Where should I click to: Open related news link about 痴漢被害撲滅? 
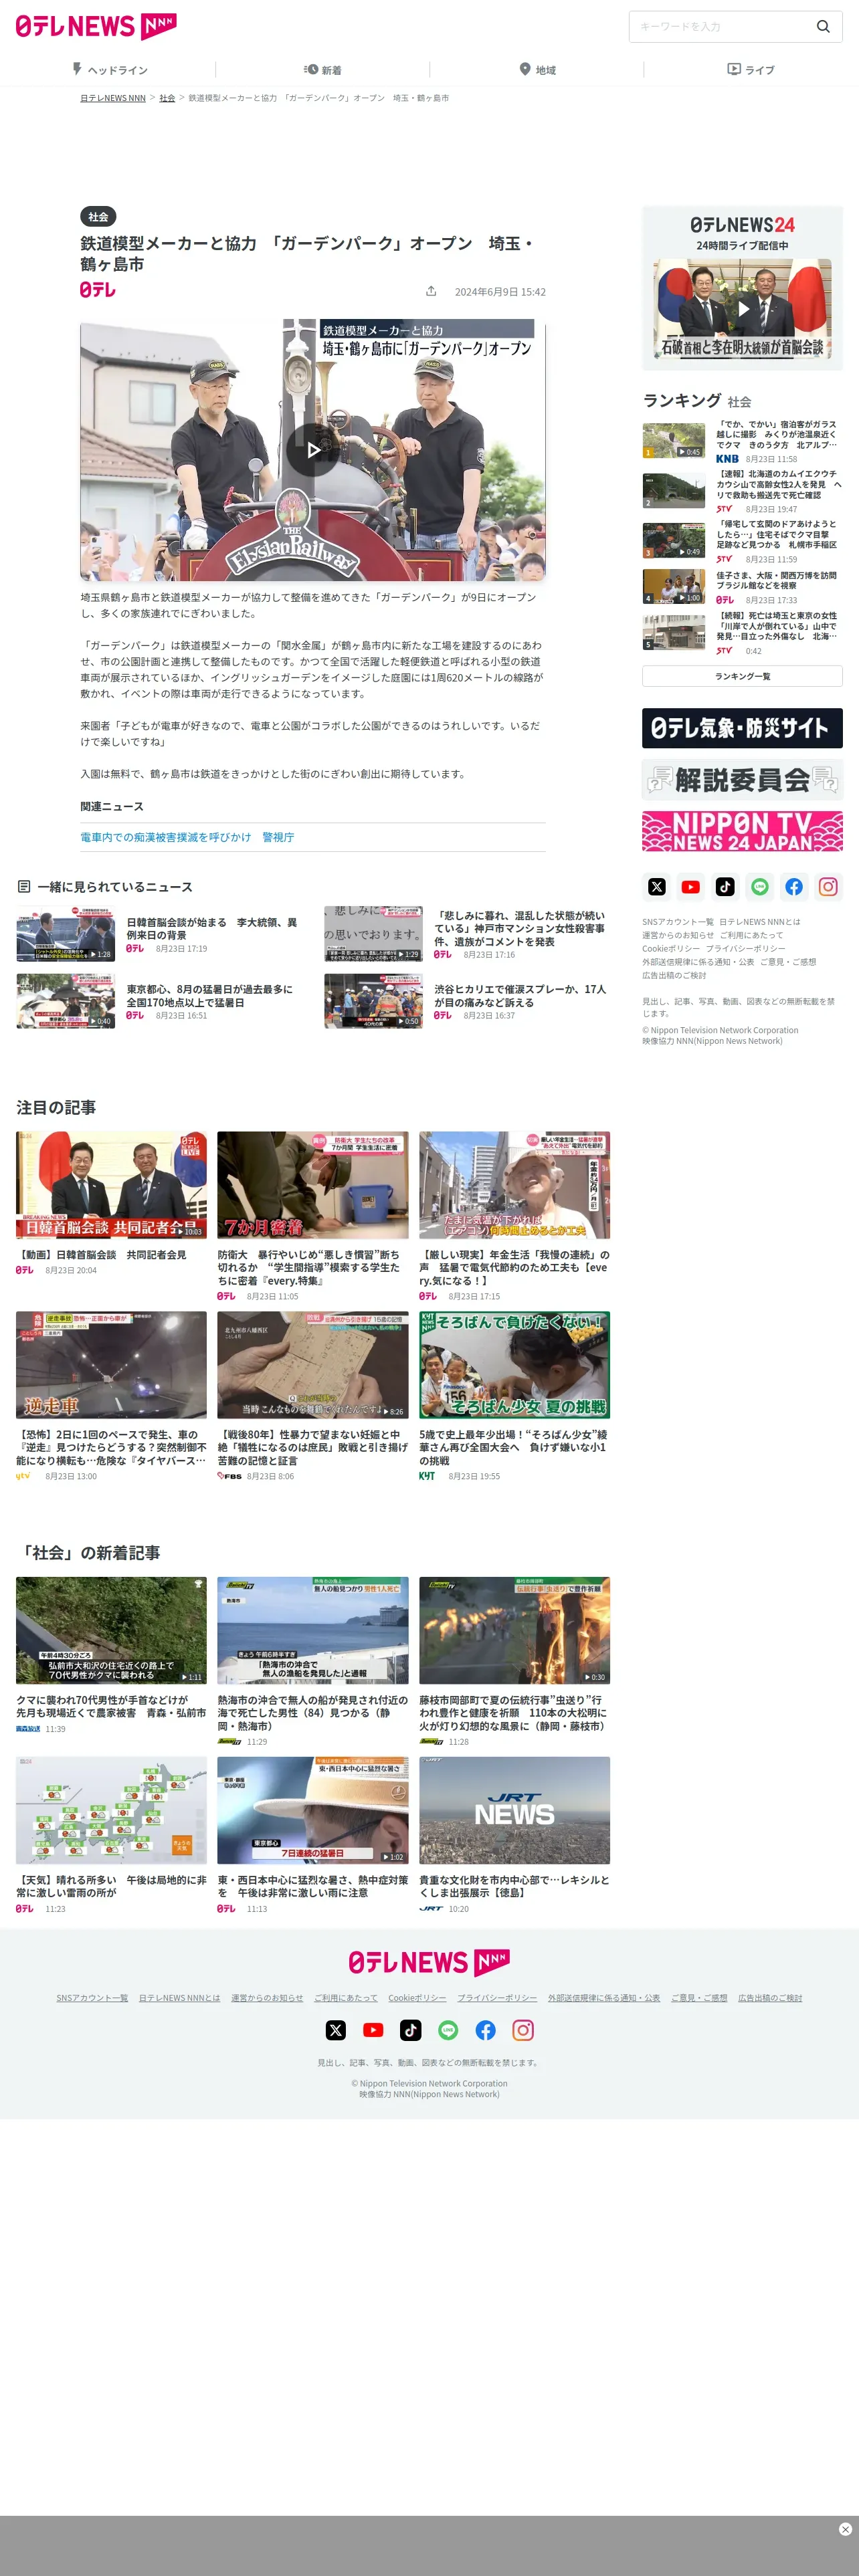point(187,837)
